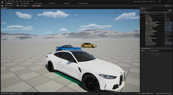This screenshot has width=173, height=95.
Task: Open Outliner settings gear icon
Action: (171, 10)
